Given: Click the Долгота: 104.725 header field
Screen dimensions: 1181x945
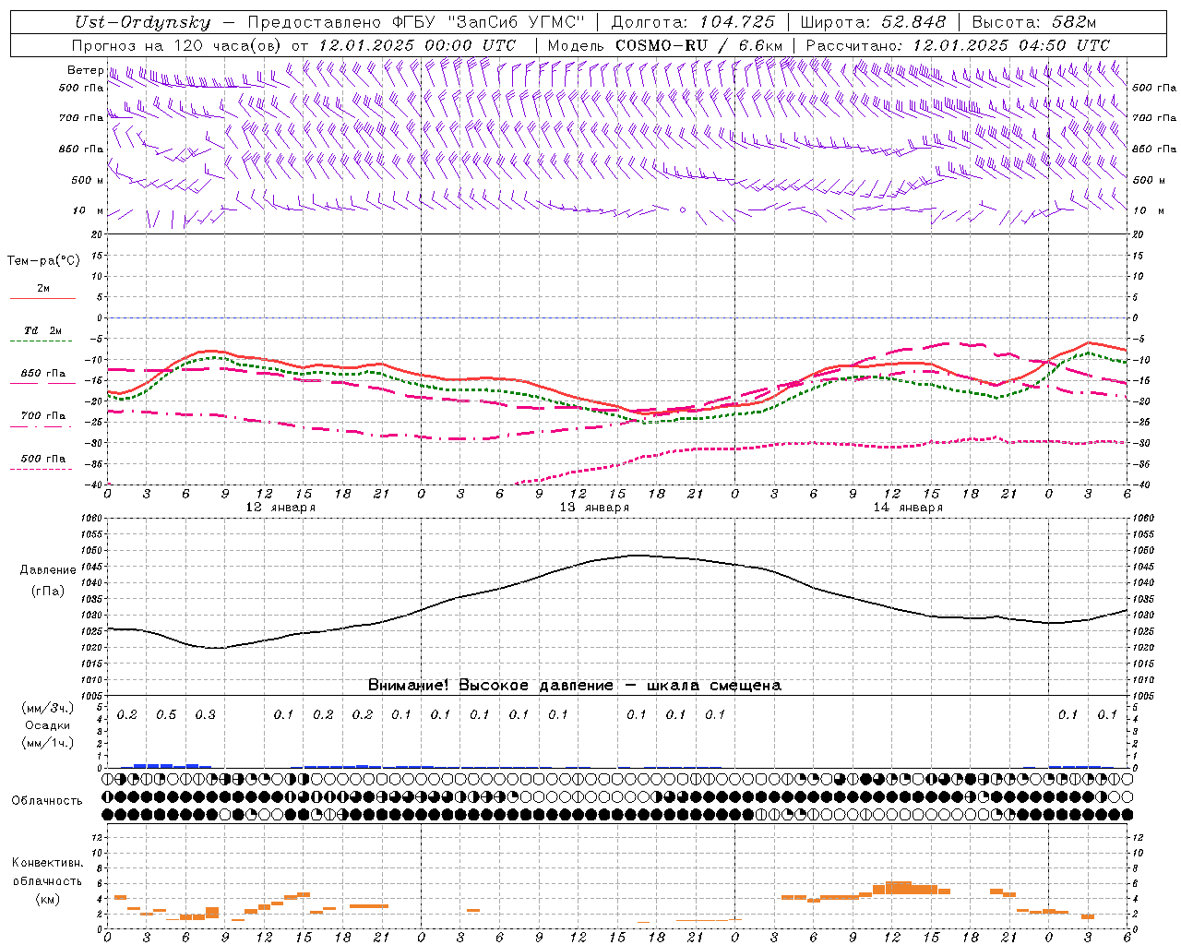Looking at the screenshot, I should tap(694, 22).
